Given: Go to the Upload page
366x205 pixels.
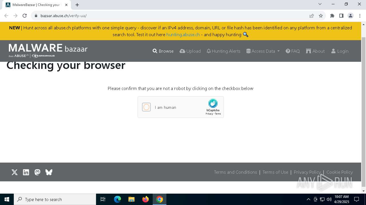Looking at the screenshot, I should click(x=190, y=51).
